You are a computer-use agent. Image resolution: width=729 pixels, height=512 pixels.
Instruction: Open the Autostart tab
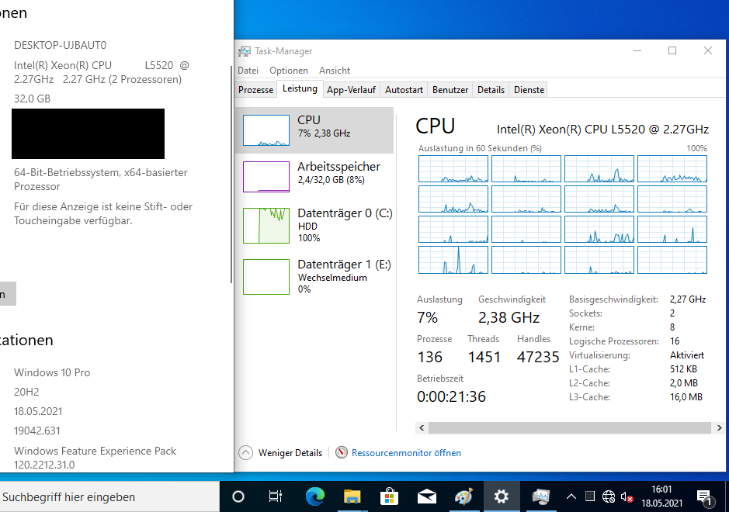coord(404,90)
